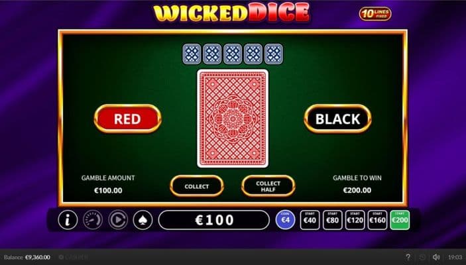Click the green €200 start bet
This screenshot has width=466, height=265.
(400, 220)
